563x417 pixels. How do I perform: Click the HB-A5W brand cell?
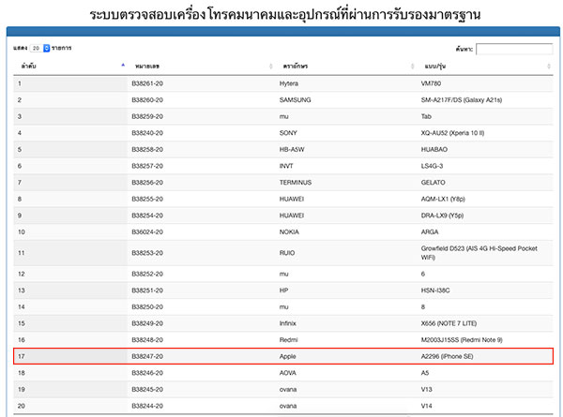point(292,150)
